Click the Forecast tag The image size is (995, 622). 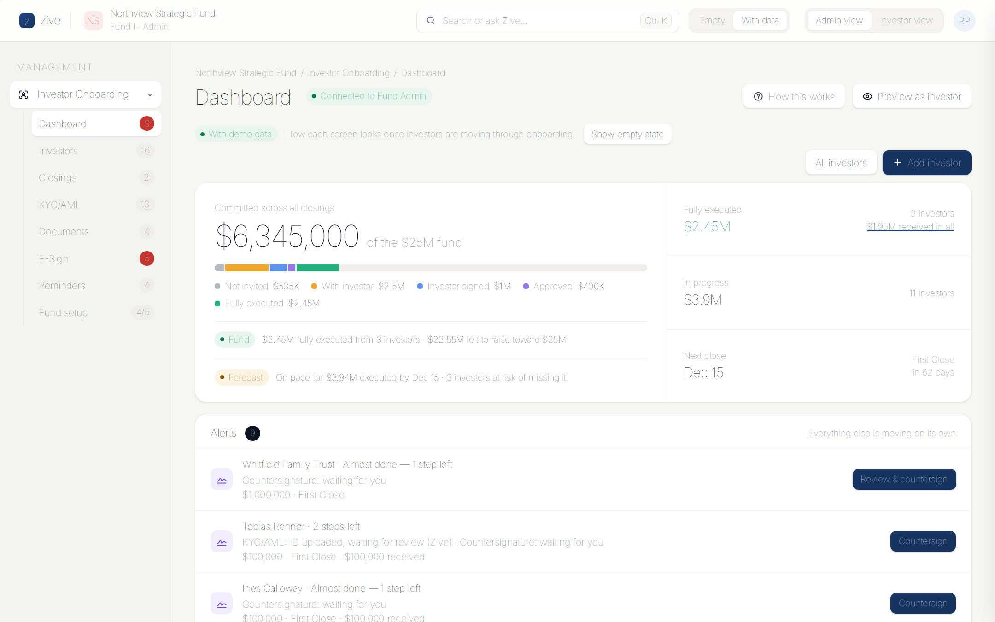pyautogui.click(x=241, y=377)
